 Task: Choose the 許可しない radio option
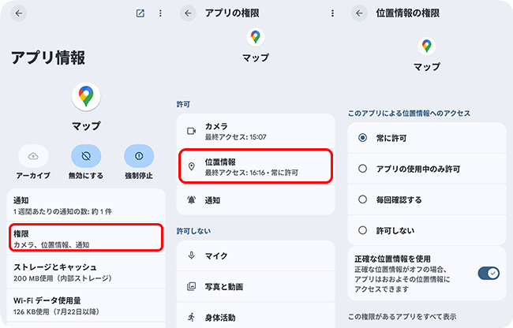coord(362,231)
